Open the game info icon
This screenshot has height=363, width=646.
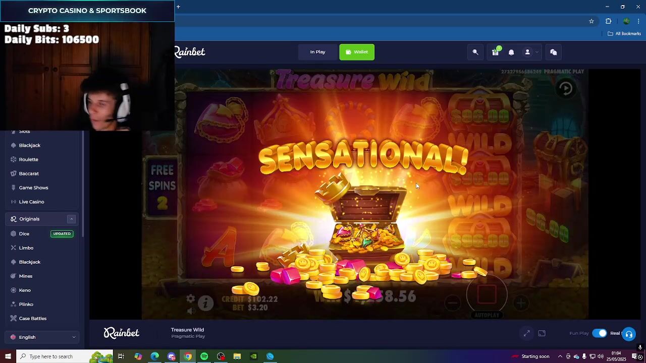pyautogui.click(x=205, y=302)
